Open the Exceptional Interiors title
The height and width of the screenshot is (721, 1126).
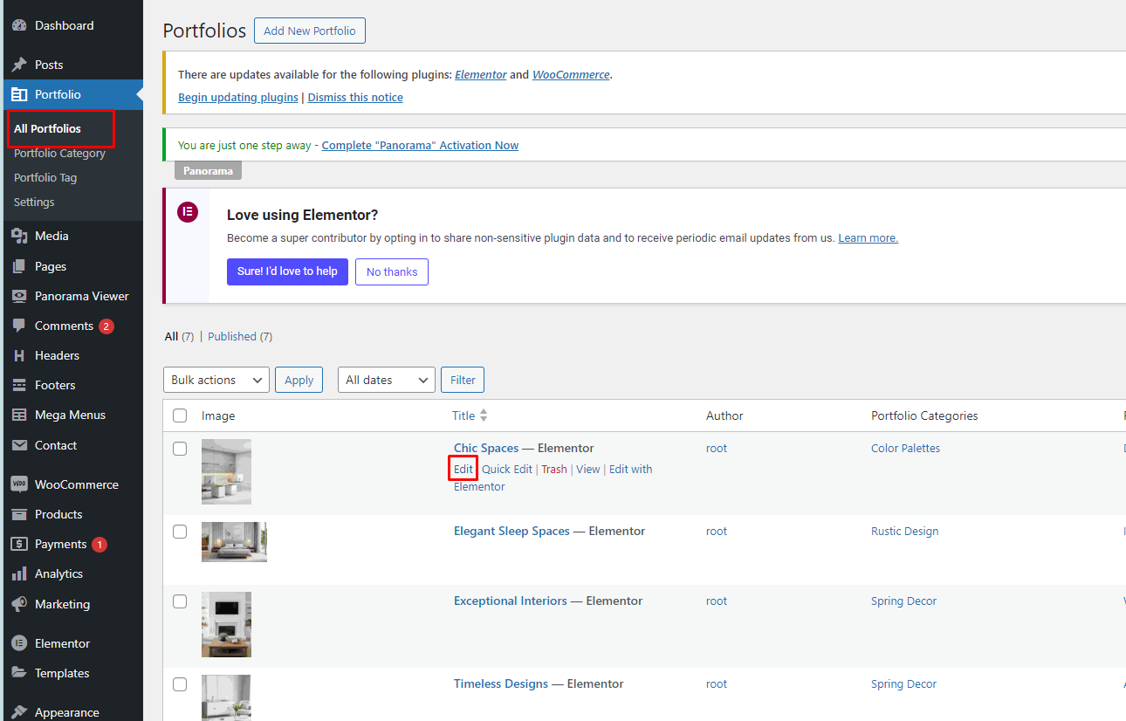511,601
